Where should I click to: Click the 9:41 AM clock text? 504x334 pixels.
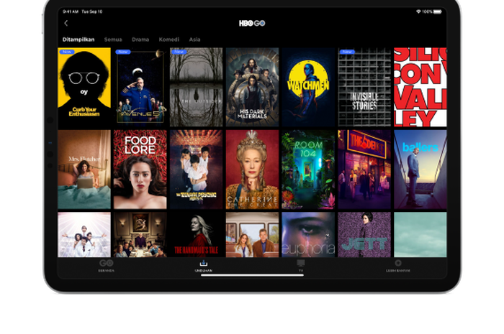coord(71,11)
